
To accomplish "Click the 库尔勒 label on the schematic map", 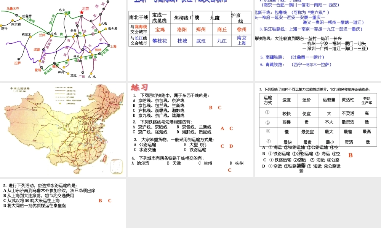I will coord(16,24).
